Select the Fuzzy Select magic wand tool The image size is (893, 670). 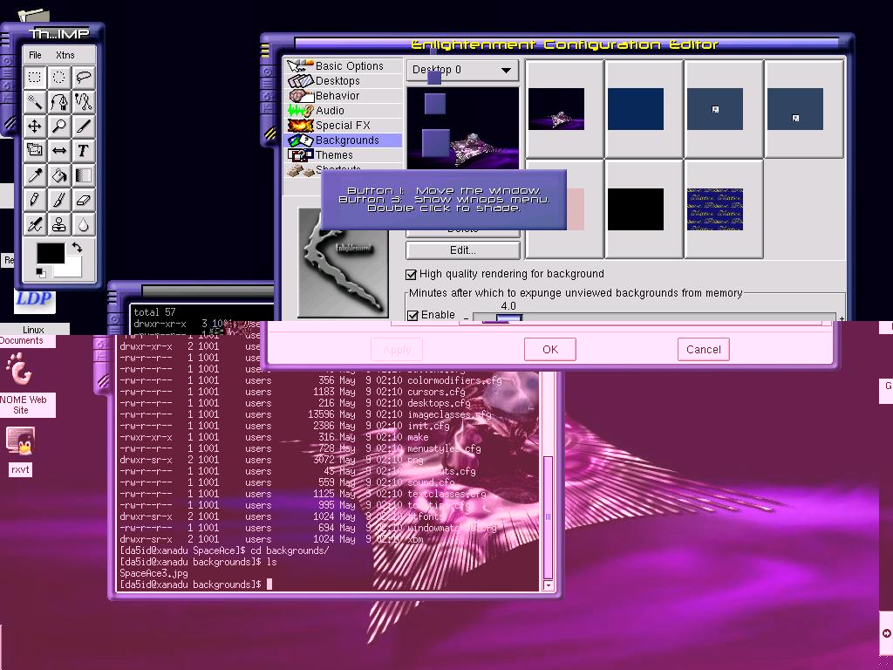(34, 101)
